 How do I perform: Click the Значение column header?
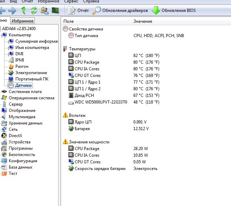[181, 21]
